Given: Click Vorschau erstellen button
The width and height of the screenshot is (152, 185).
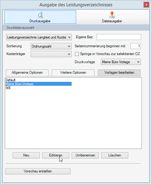Looking at the screenshot, I should (x=38, y=171).
